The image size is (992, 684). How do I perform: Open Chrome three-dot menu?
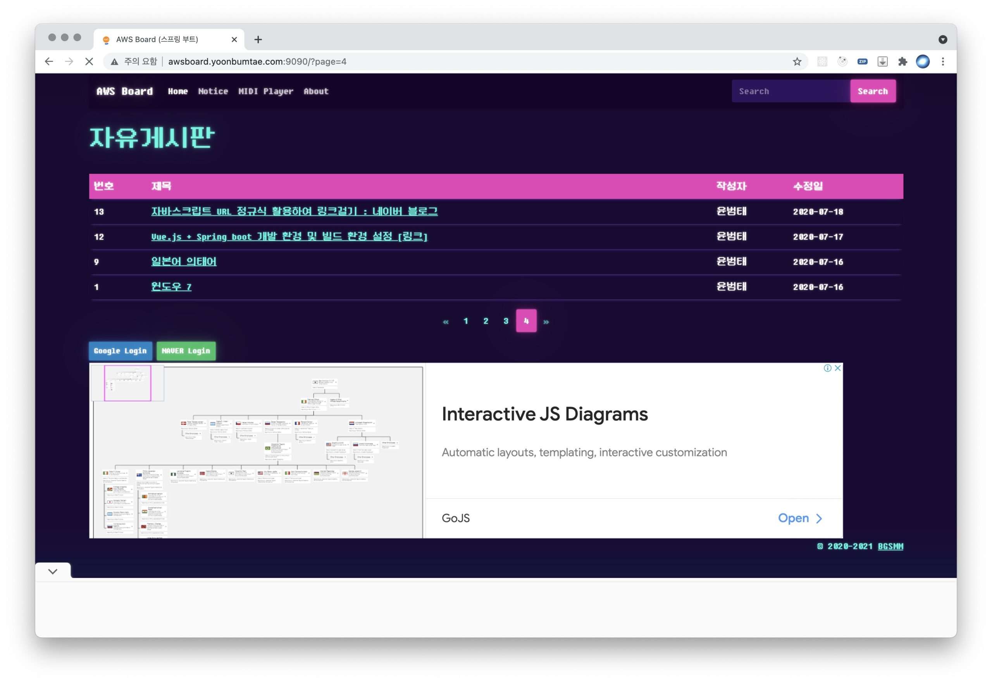943,62
